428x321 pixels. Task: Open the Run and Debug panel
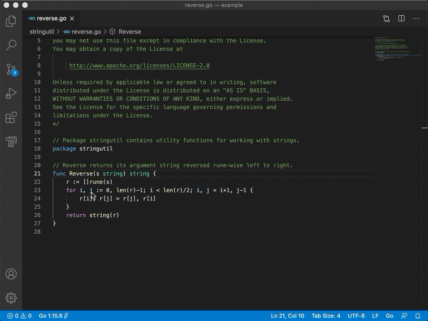pos(11,93)
